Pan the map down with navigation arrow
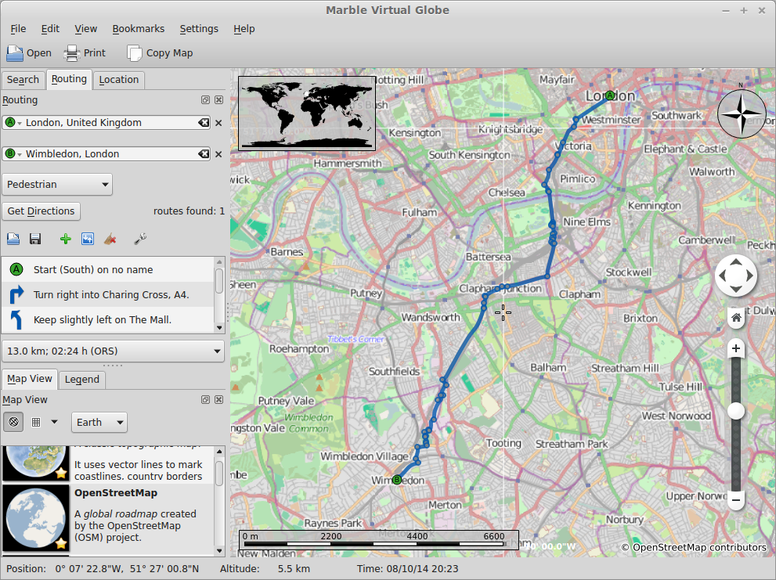 coord(736,289)
